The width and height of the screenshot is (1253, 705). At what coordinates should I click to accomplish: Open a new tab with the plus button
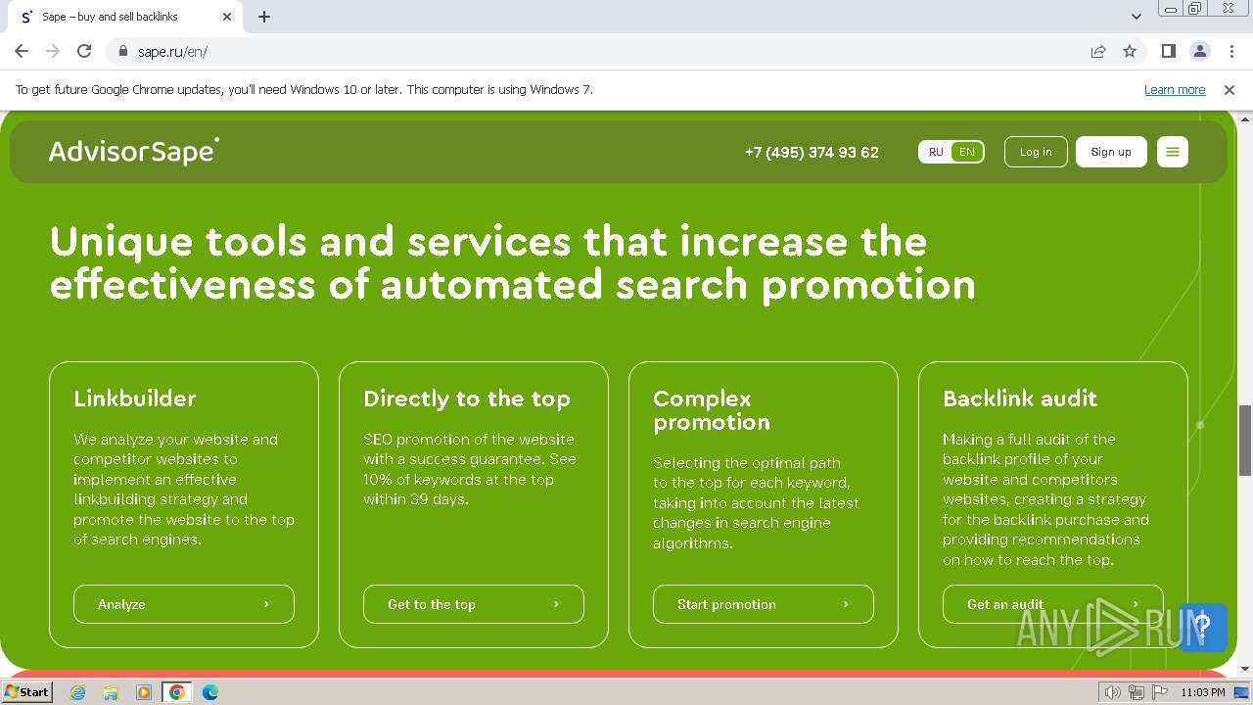point(264,17)
